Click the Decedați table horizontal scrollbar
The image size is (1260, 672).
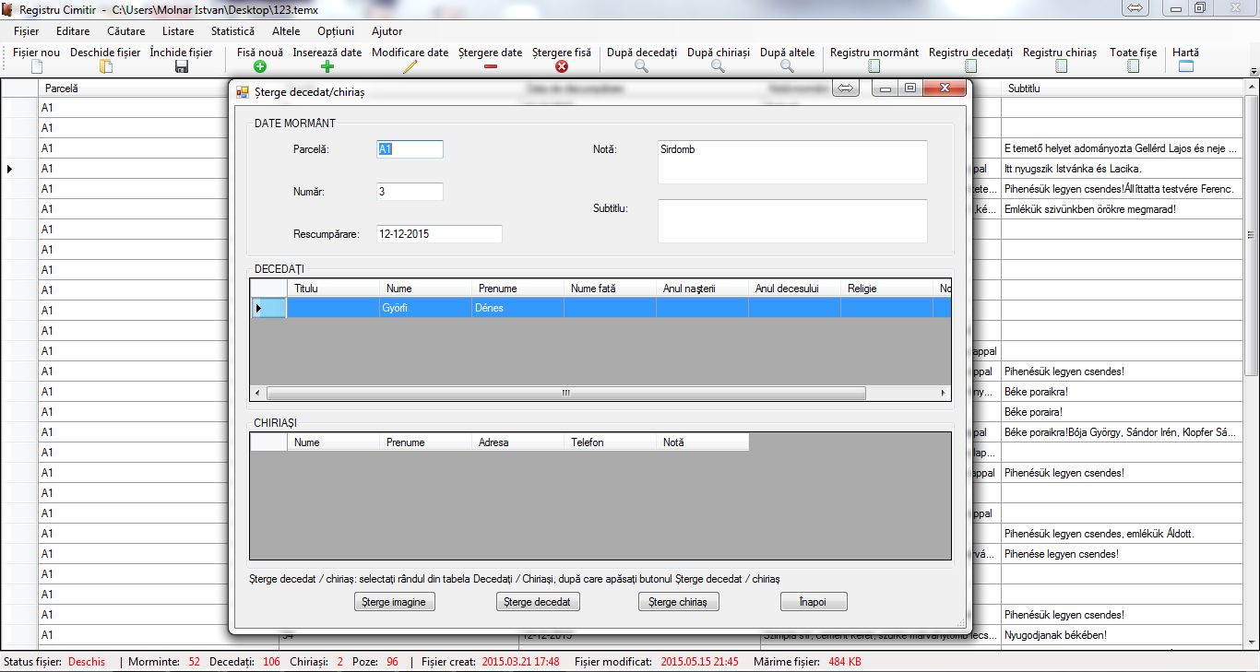tap(566, 393)
